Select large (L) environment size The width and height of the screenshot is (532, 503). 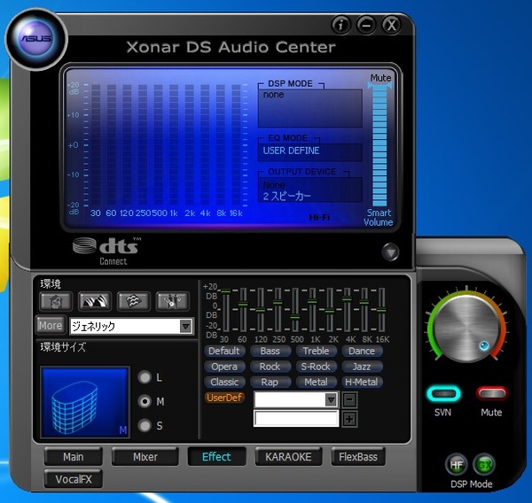[x=145, y=377]
